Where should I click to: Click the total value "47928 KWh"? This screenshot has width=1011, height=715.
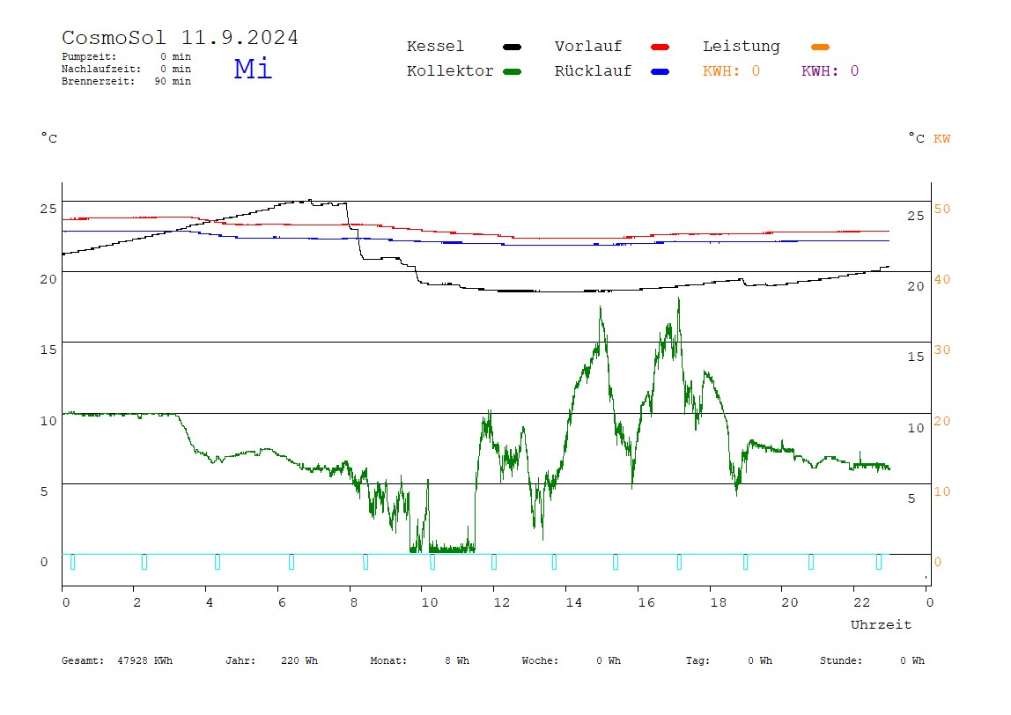click(x=145, y=660)
